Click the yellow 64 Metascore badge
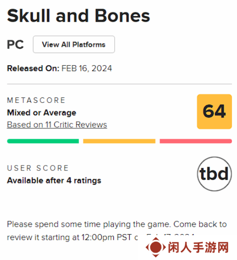 (214, 111)
